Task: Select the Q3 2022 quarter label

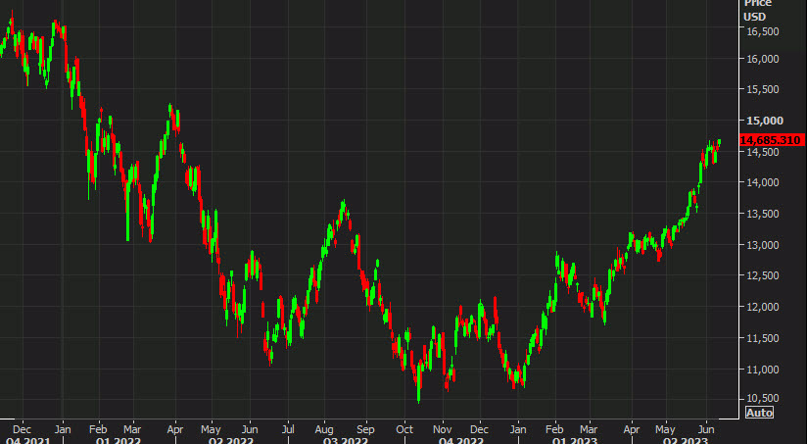Action: coord(346,440)
